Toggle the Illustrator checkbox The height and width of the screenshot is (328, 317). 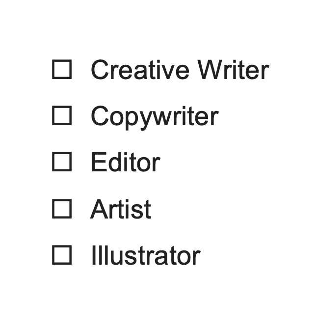62,255
